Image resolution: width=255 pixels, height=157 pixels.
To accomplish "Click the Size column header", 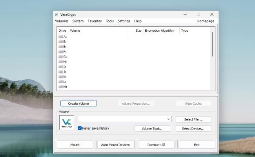I will click(135, 31).
